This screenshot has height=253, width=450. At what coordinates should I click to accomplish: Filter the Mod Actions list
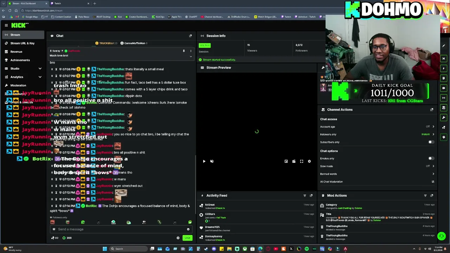[x=425, y=195]
